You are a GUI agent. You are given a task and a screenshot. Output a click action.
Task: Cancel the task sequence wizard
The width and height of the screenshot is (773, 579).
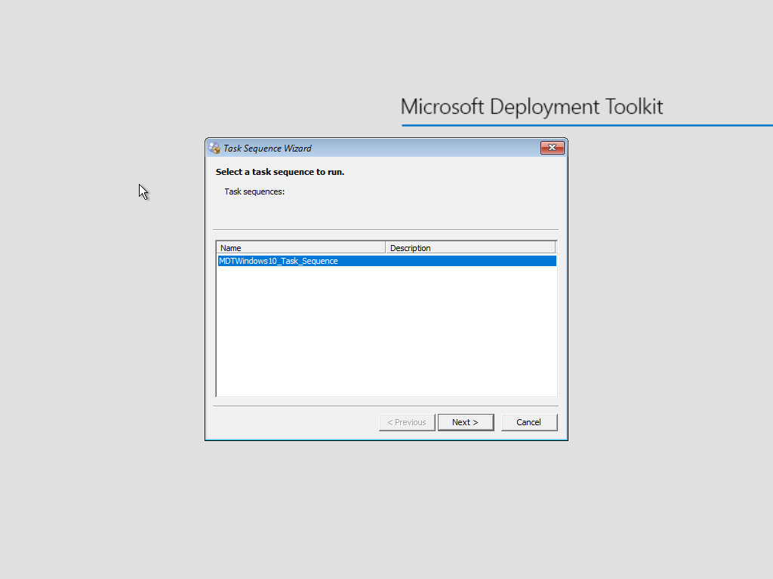528,422
